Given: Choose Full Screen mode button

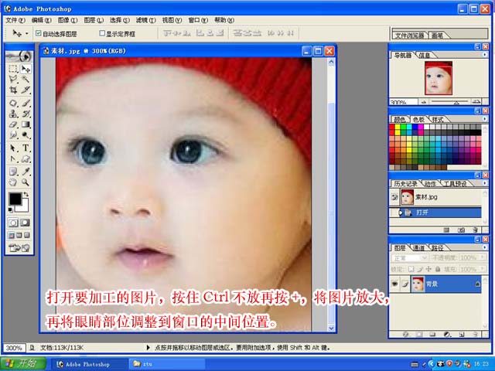Looking at the screenshot, I should click(27, 235).
